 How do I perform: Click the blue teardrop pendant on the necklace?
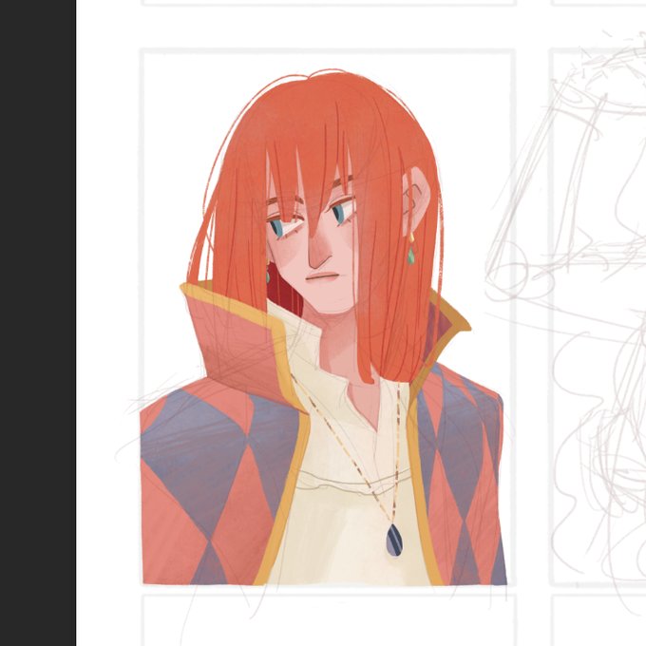pyautogui.click(x=394, y=541)
